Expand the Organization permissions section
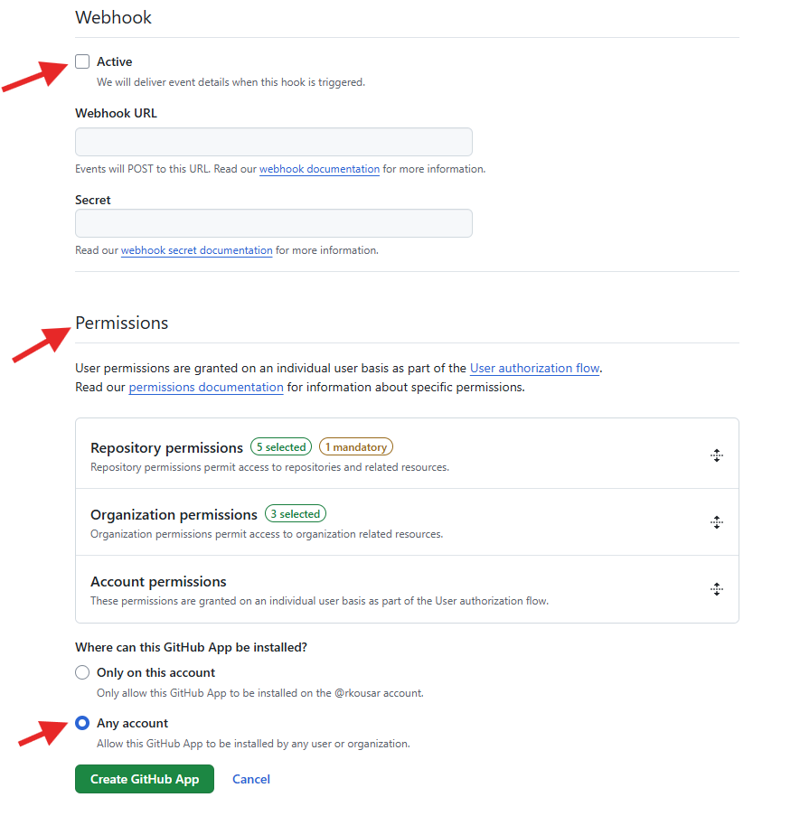 (174, 514)
